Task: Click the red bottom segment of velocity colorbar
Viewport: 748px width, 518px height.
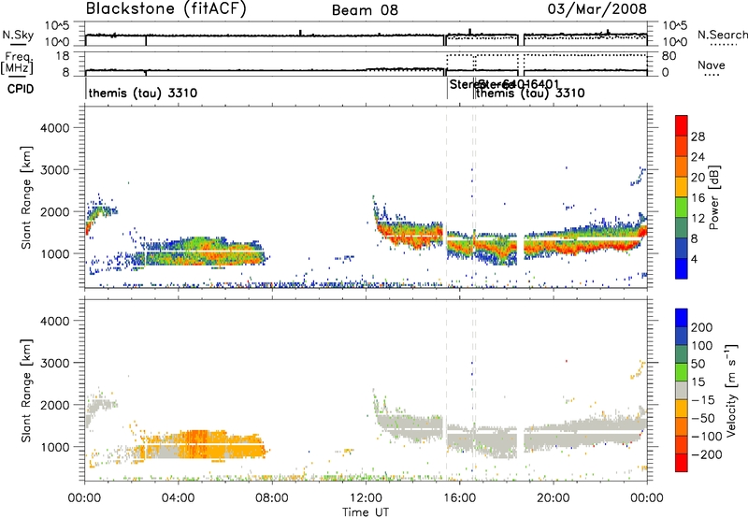Action: (682, 463)
